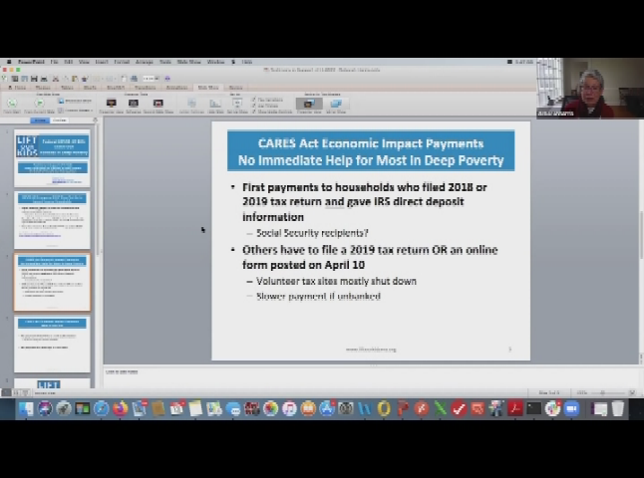Open the zoom percentage combo box
This screenshot has height=478, width=644.
[x=151, y=79]
